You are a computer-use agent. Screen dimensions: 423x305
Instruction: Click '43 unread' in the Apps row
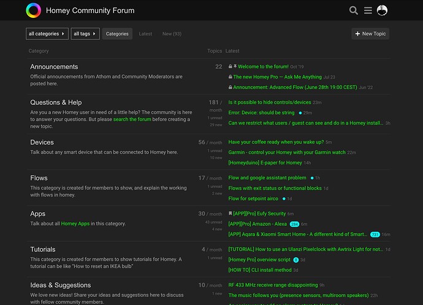(x=214, y=222)
